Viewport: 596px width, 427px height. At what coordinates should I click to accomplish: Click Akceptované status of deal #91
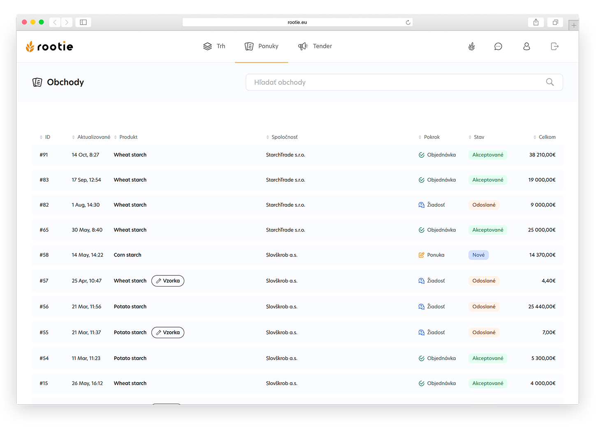(487, 155)
